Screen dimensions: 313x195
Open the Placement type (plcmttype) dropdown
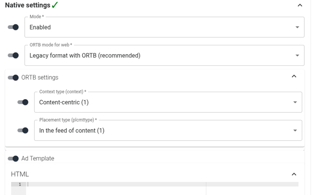[164, 130]
